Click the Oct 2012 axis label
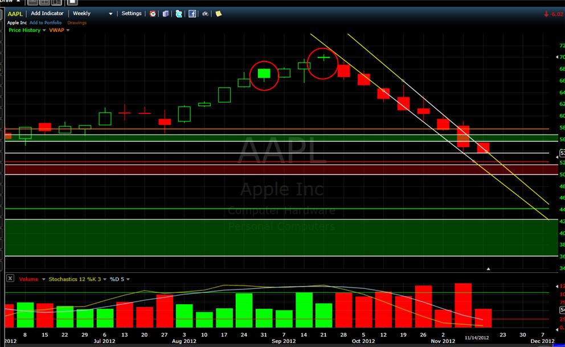This screenshot has height=347, width=565. point(363,341)
